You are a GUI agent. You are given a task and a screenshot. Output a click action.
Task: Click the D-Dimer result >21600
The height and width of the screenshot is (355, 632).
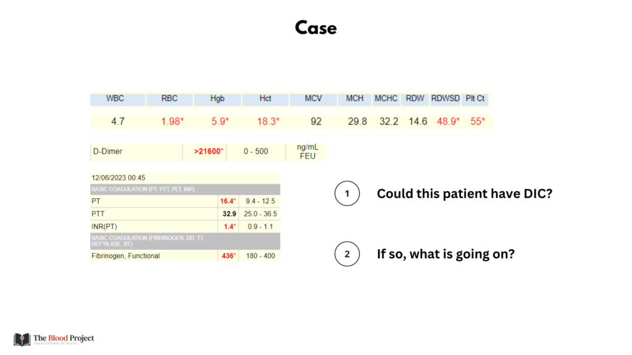208,152
